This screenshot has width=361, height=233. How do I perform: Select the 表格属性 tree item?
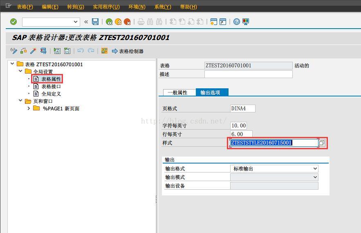(51, 79)
